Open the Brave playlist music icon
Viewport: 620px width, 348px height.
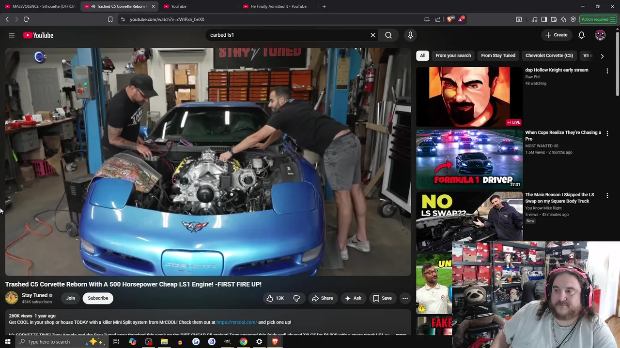coord(534,19)
